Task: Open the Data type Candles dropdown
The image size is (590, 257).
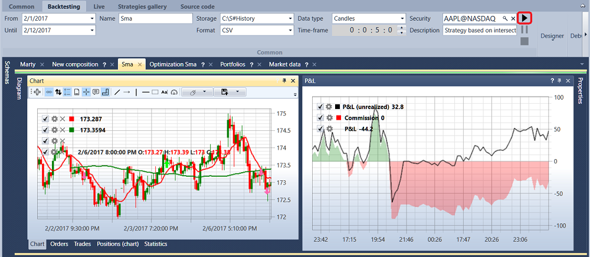Action: coord(402,18)
